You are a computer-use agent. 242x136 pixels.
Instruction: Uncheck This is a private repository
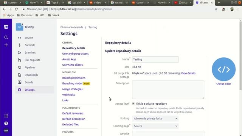(x=133, y=104)
